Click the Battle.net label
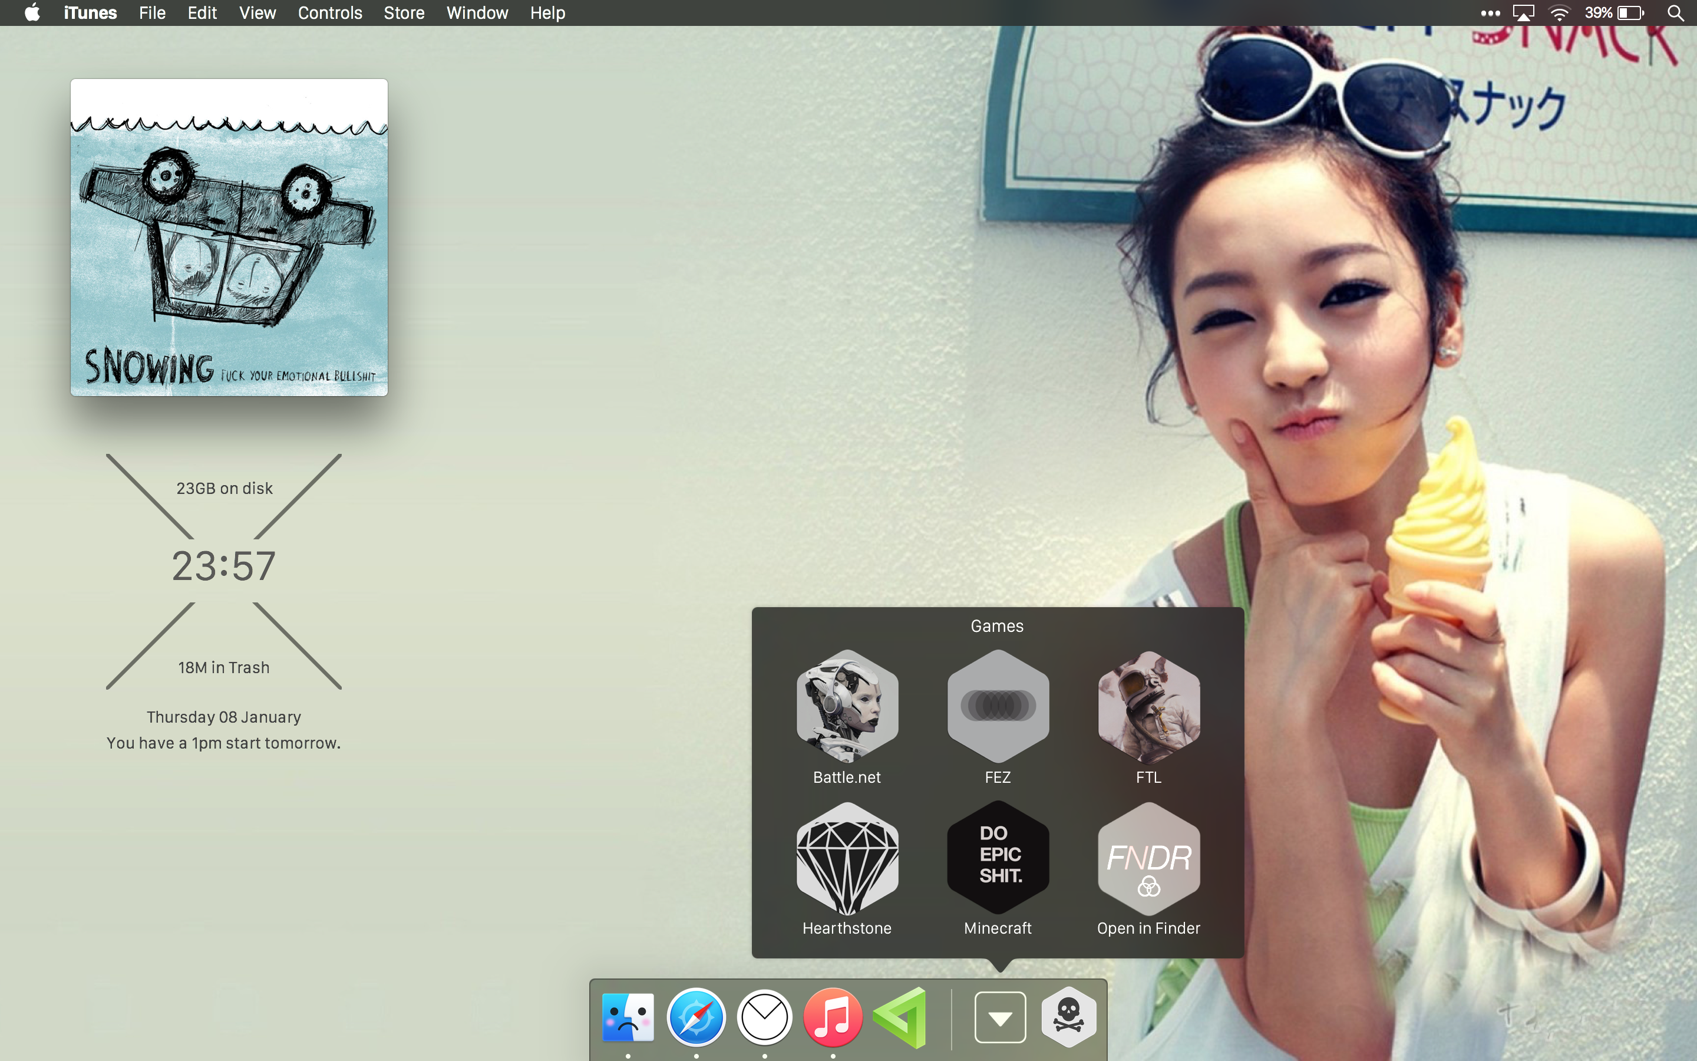This screenshot has height=1061, width=1697. coord(847,777)
